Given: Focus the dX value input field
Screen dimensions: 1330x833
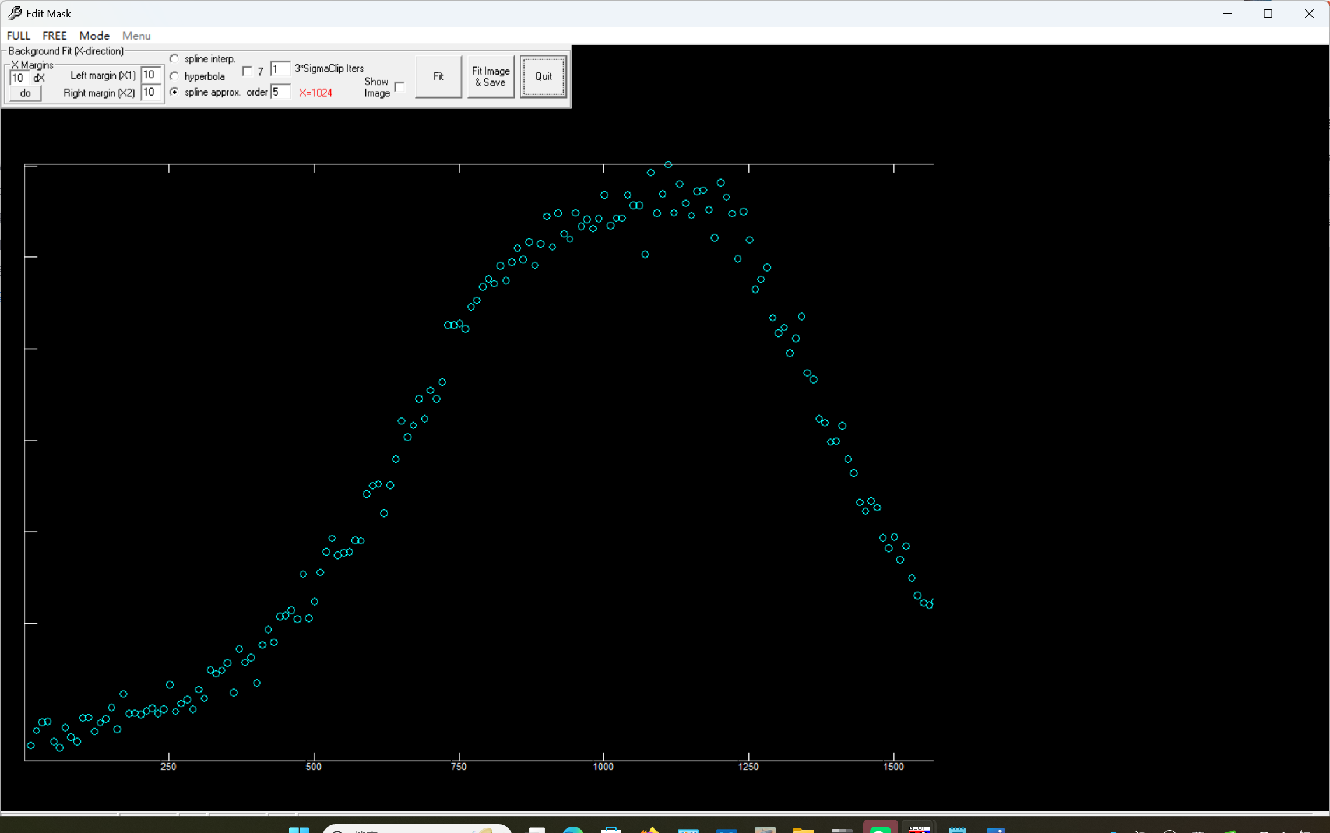Looking at the screenshot, I should click(18, 78).
